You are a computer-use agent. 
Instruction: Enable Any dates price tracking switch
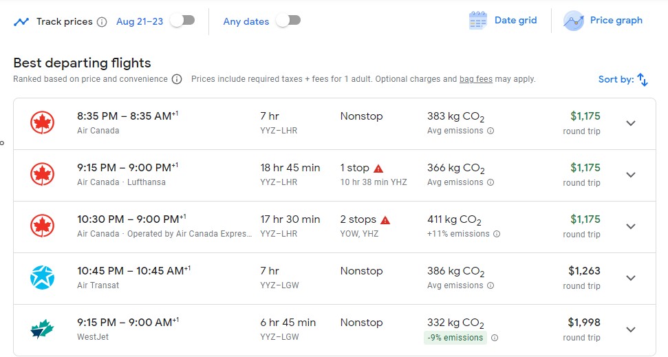point(289,21)
